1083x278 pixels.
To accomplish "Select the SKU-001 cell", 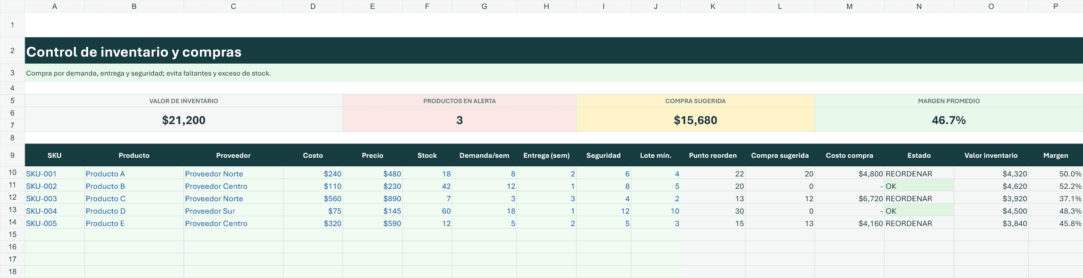I will click(x=55, y=173).
